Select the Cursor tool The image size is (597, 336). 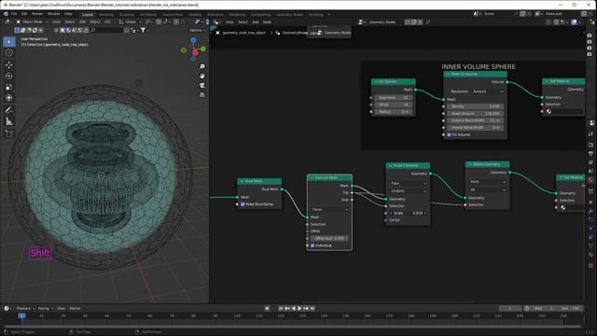click(x=9, y=53)
